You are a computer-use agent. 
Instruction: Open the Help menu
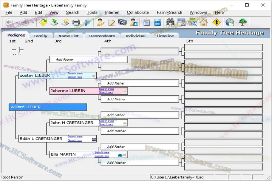point(219,12)
